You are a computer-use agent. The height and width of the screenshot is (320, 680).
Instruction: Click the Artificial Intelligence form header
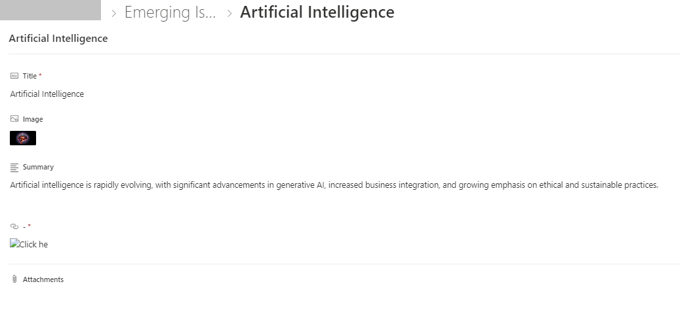58,38
